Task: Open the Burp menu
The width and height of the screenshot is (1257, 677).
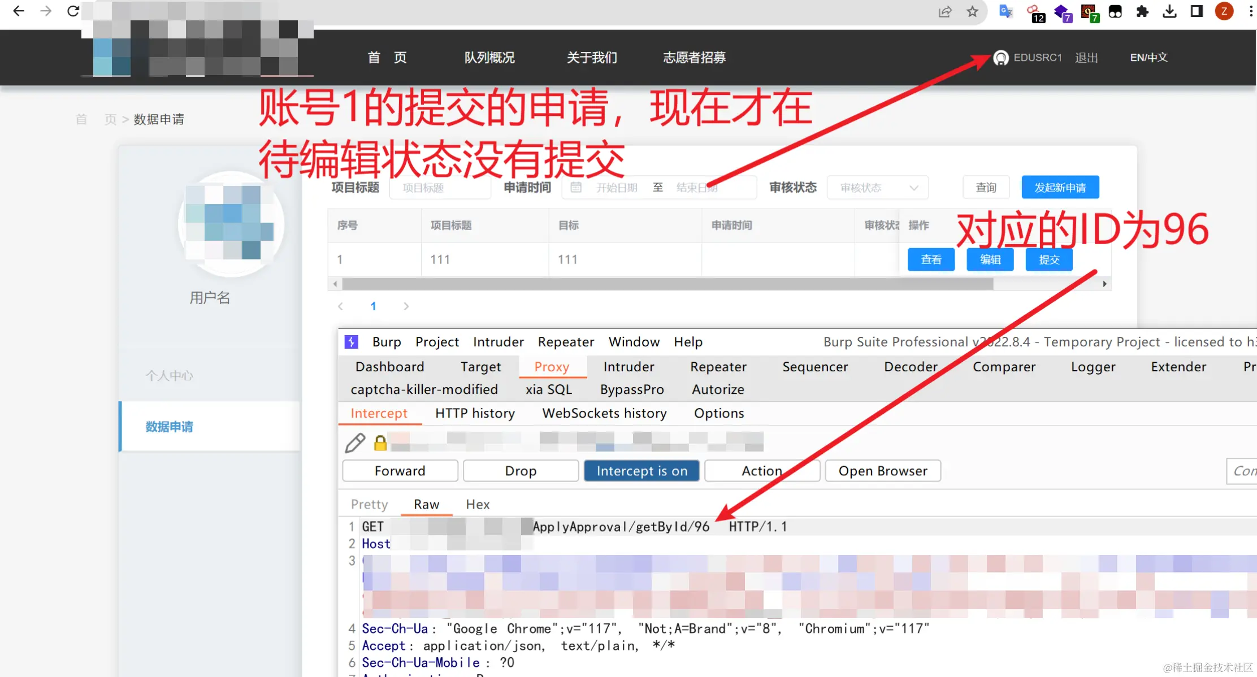Action: pyautogui.click(x=387, y=342)
